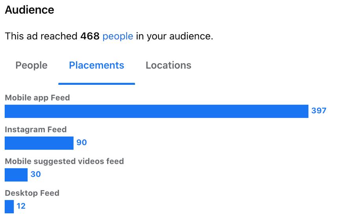Viewport: 337px width, 216px height.
Task: Click the Desktop Feed bar
Action: (x=9, y=207)
